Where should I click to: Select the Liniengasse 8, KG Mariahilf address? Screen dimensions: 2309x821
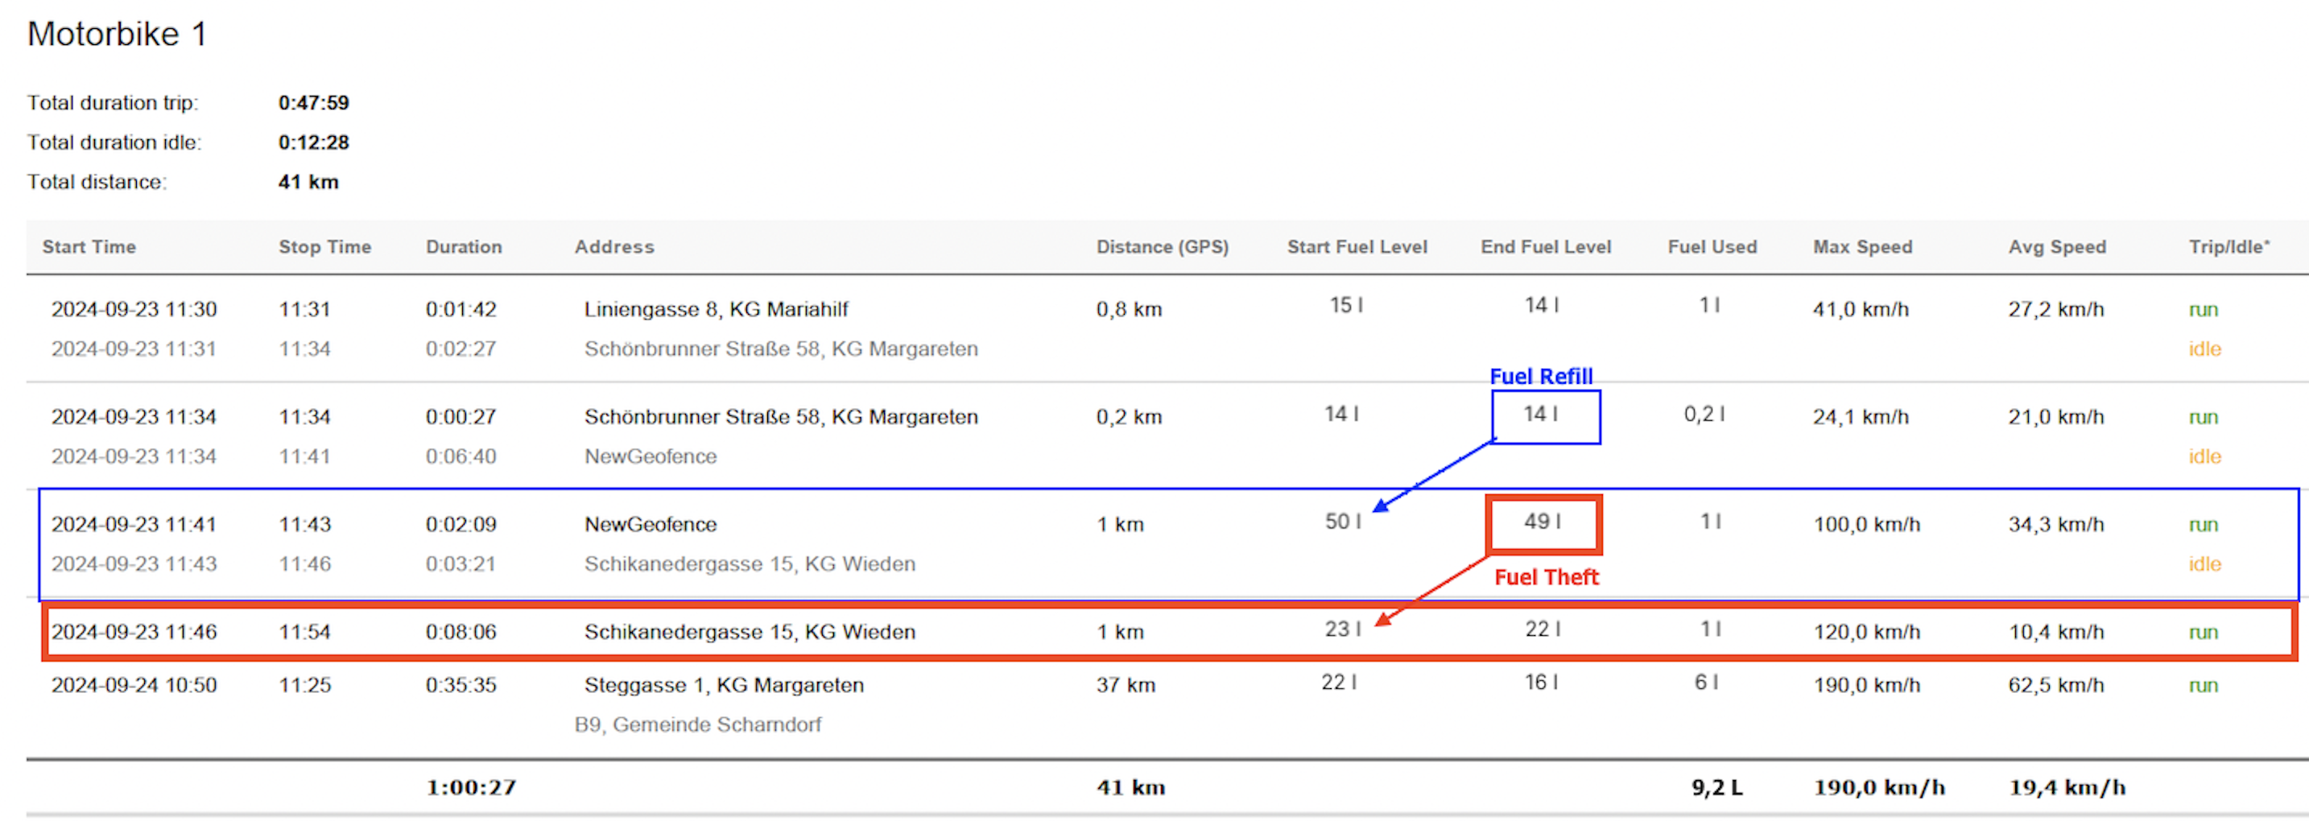[x=717, y=309]
